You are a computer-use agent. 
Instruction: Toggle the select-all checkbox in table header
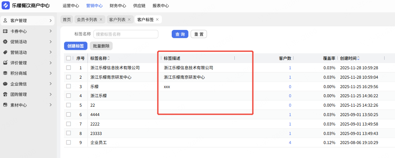(69, 58)
